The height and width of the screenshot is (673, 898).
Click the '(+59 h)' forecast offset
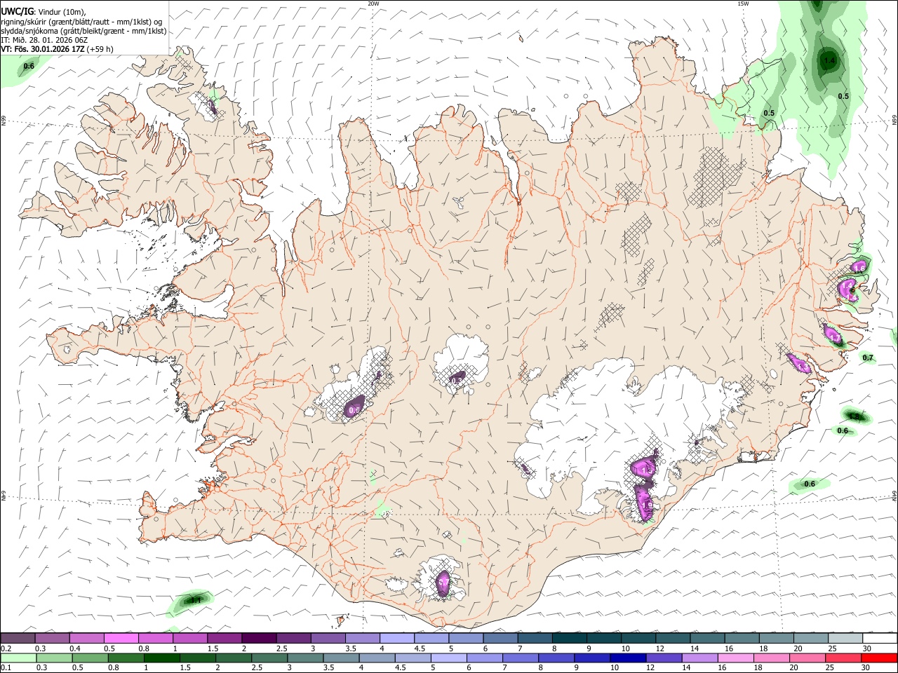coord(100,49)
